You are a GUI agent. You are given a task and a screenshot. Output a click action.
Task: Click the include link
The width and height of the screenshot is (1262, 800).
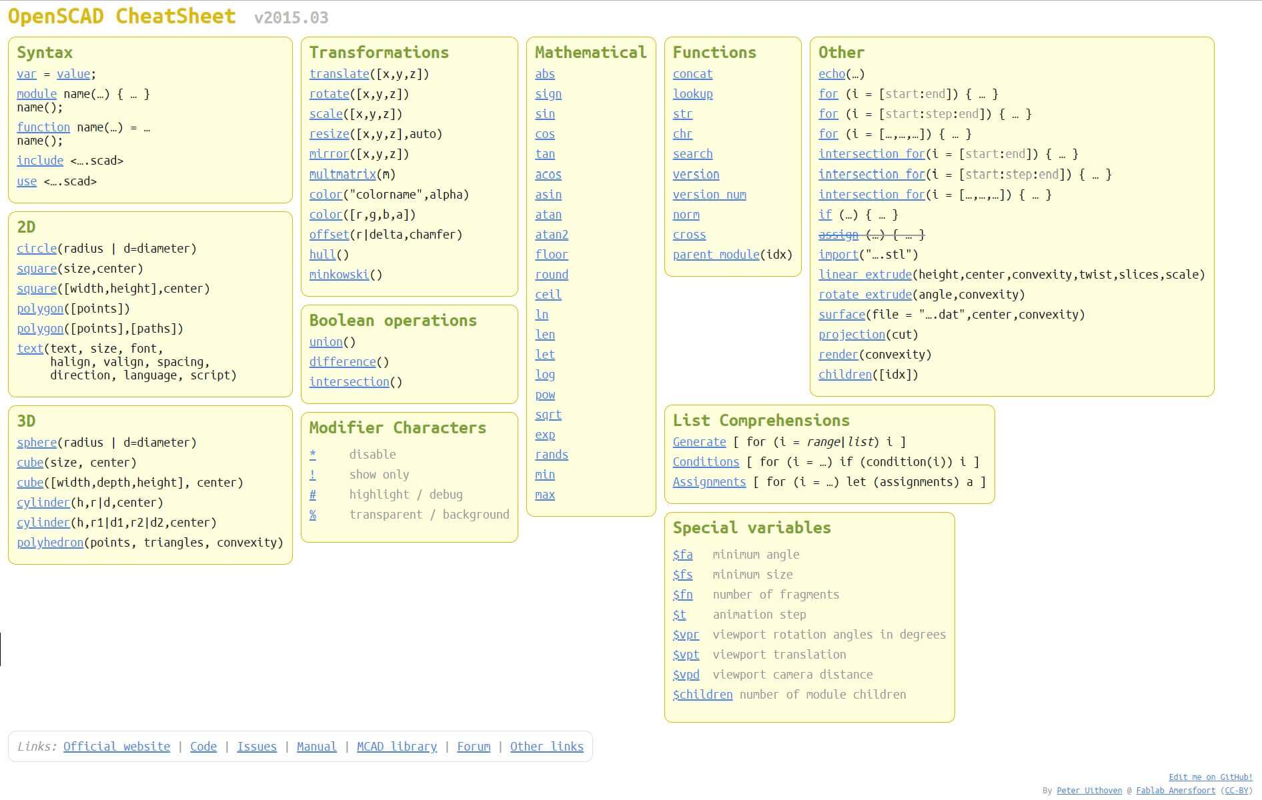(40, 161)
